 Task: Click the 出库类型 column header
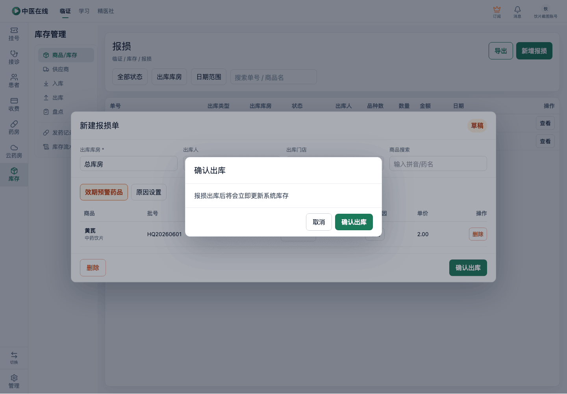[x=219, y=106]
